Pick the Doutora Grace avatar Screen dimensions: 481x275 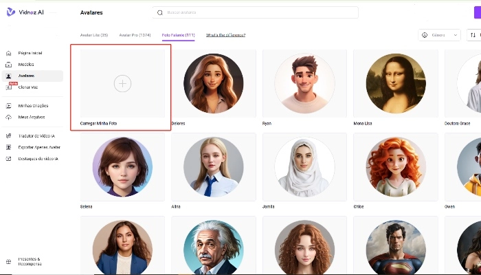463,83
